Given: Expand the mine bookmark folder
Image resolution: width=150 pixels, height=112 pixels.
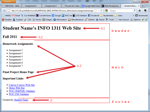Looking at the screenshot, I should click(118, 15).
